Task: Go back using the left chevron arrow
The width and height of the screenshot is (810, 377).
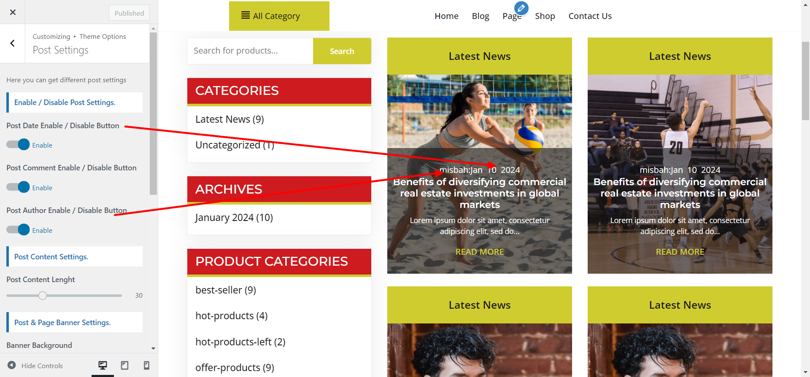Action: [x=13, y=43]
